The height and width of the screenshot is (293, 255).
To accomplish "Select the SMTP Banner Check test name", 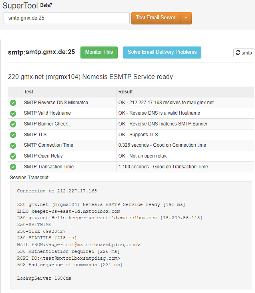I will (x=46, y=124).
